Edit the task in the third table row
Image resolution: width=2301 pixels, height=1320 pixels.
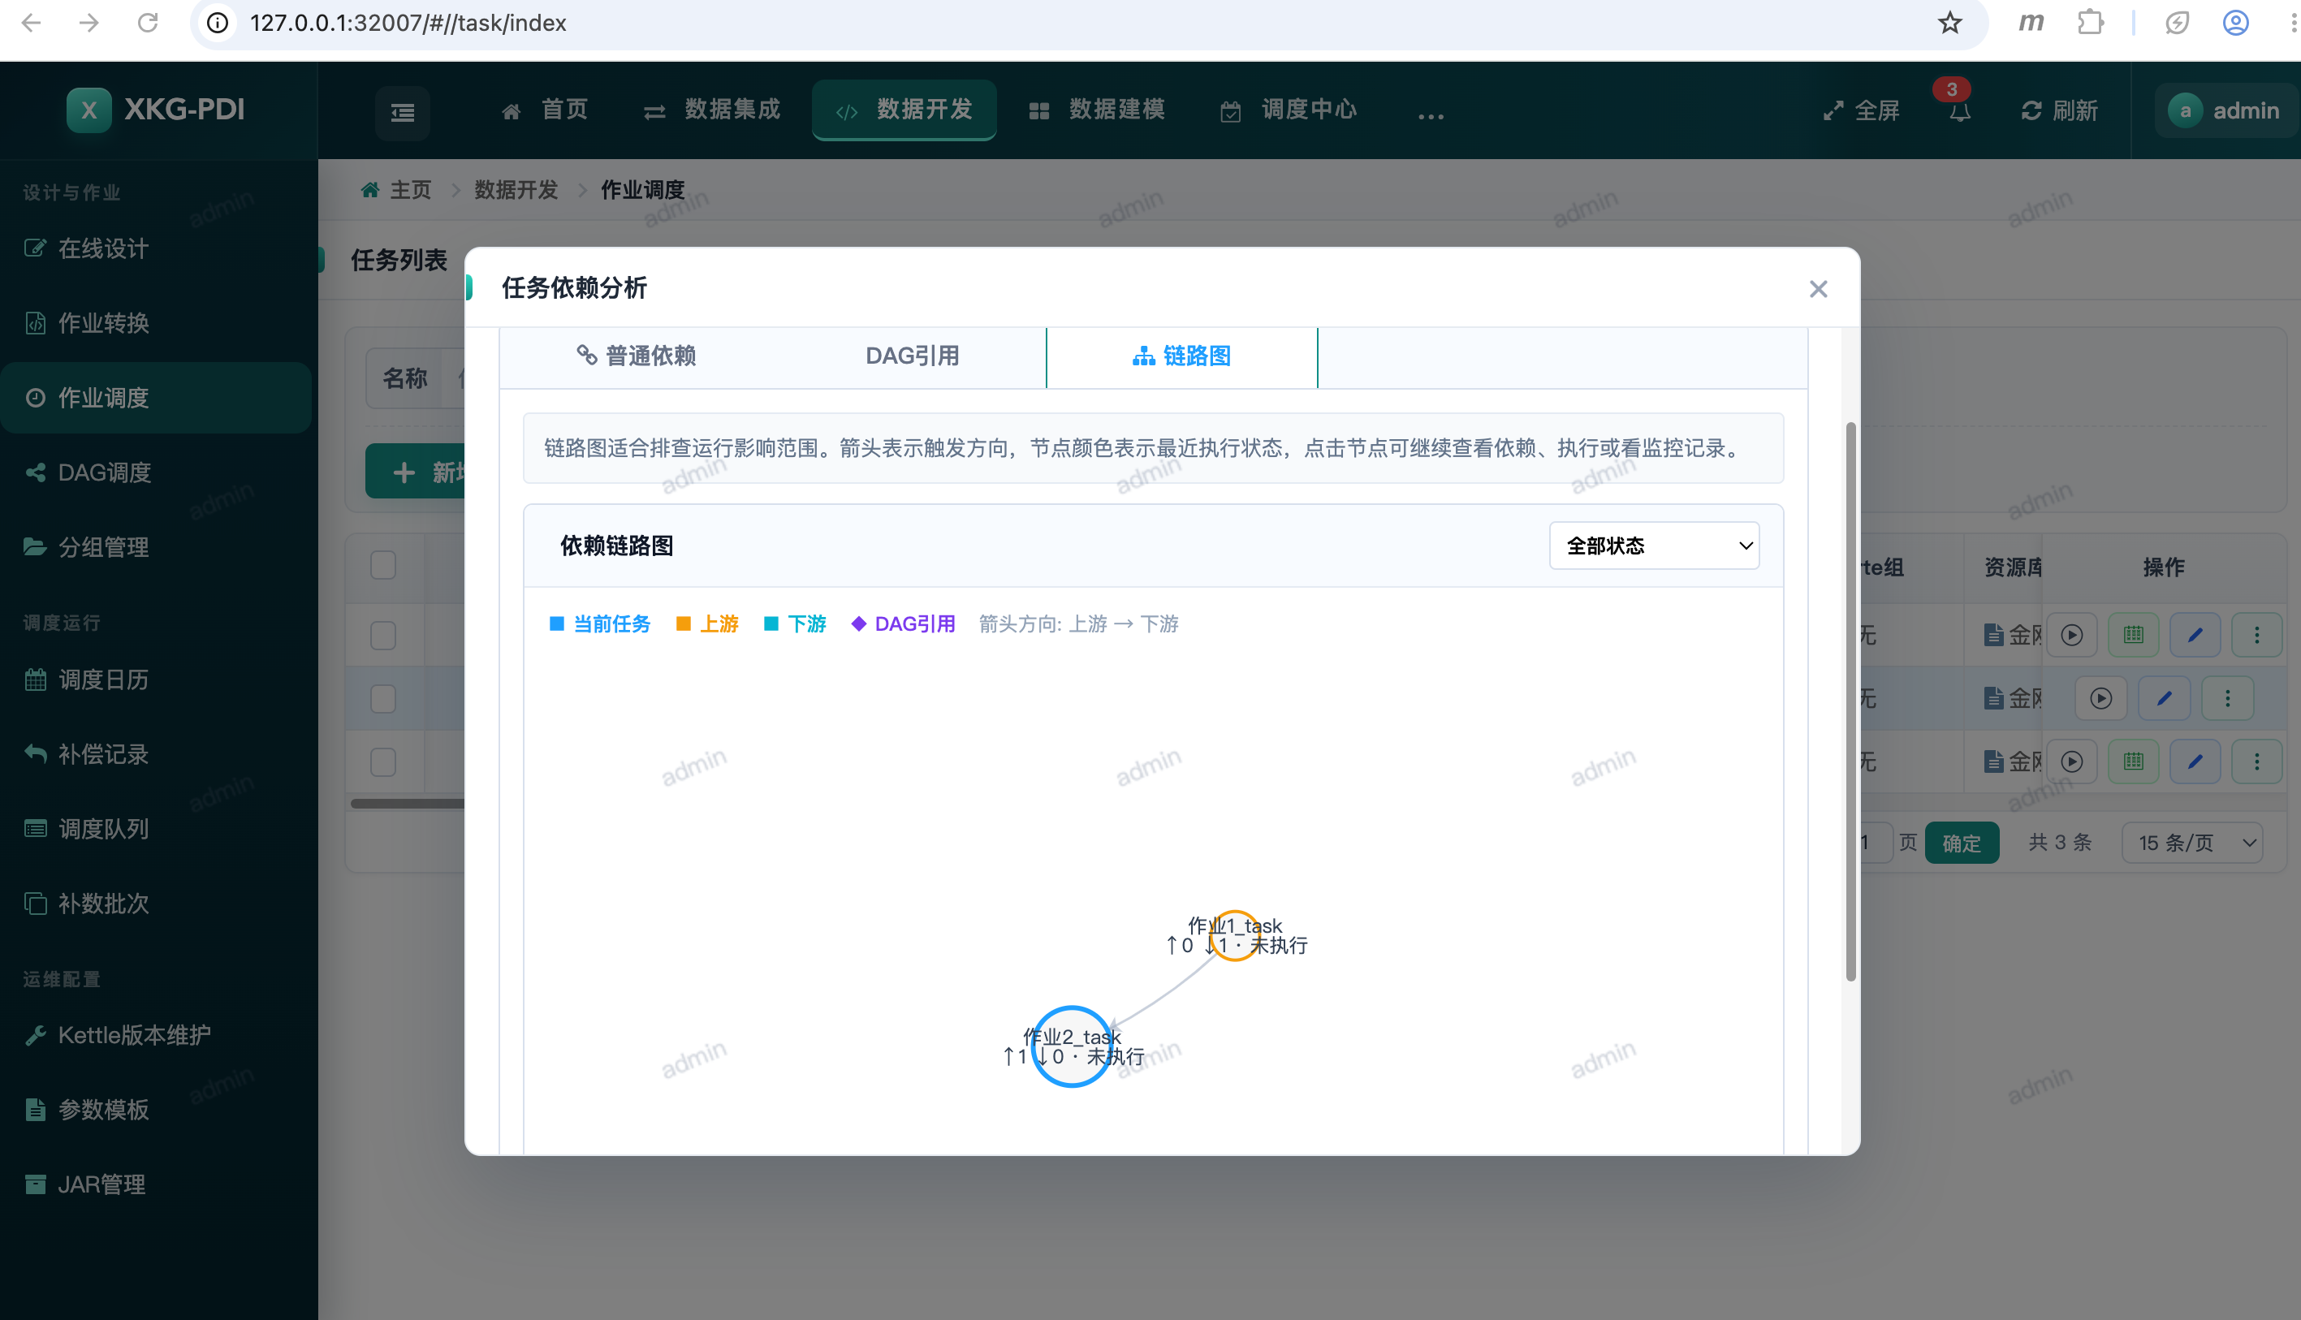click(2195, 761)
